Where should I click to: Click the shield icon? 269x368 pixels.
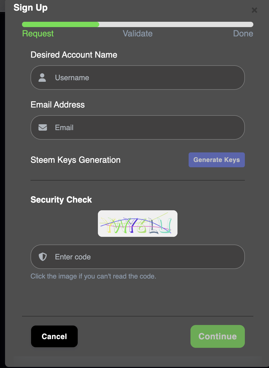click(x=43, y=257)
